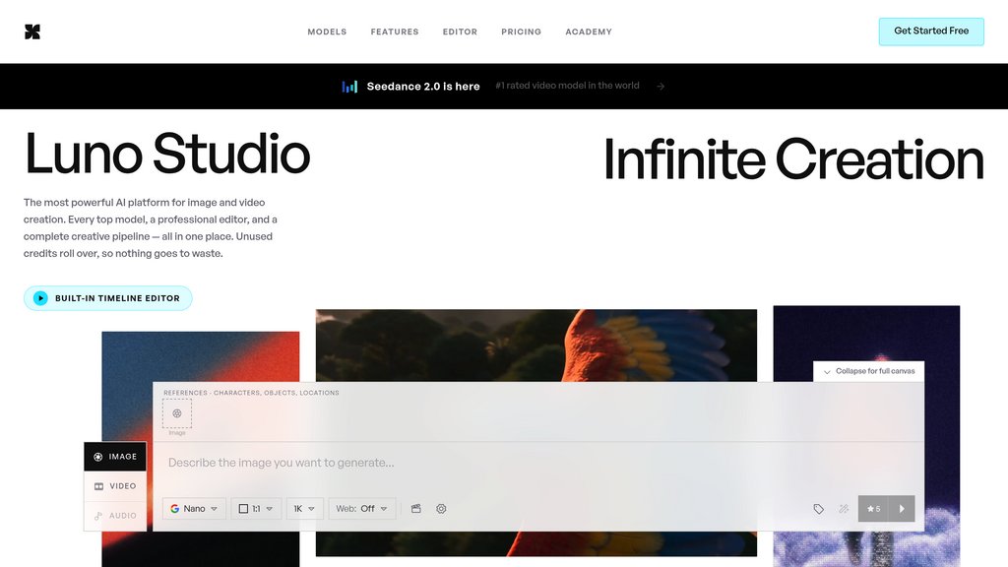Open the 1K resolution dropdown
The width and height of the screenshot is (1008, 567).
click(x=304, y=509)
